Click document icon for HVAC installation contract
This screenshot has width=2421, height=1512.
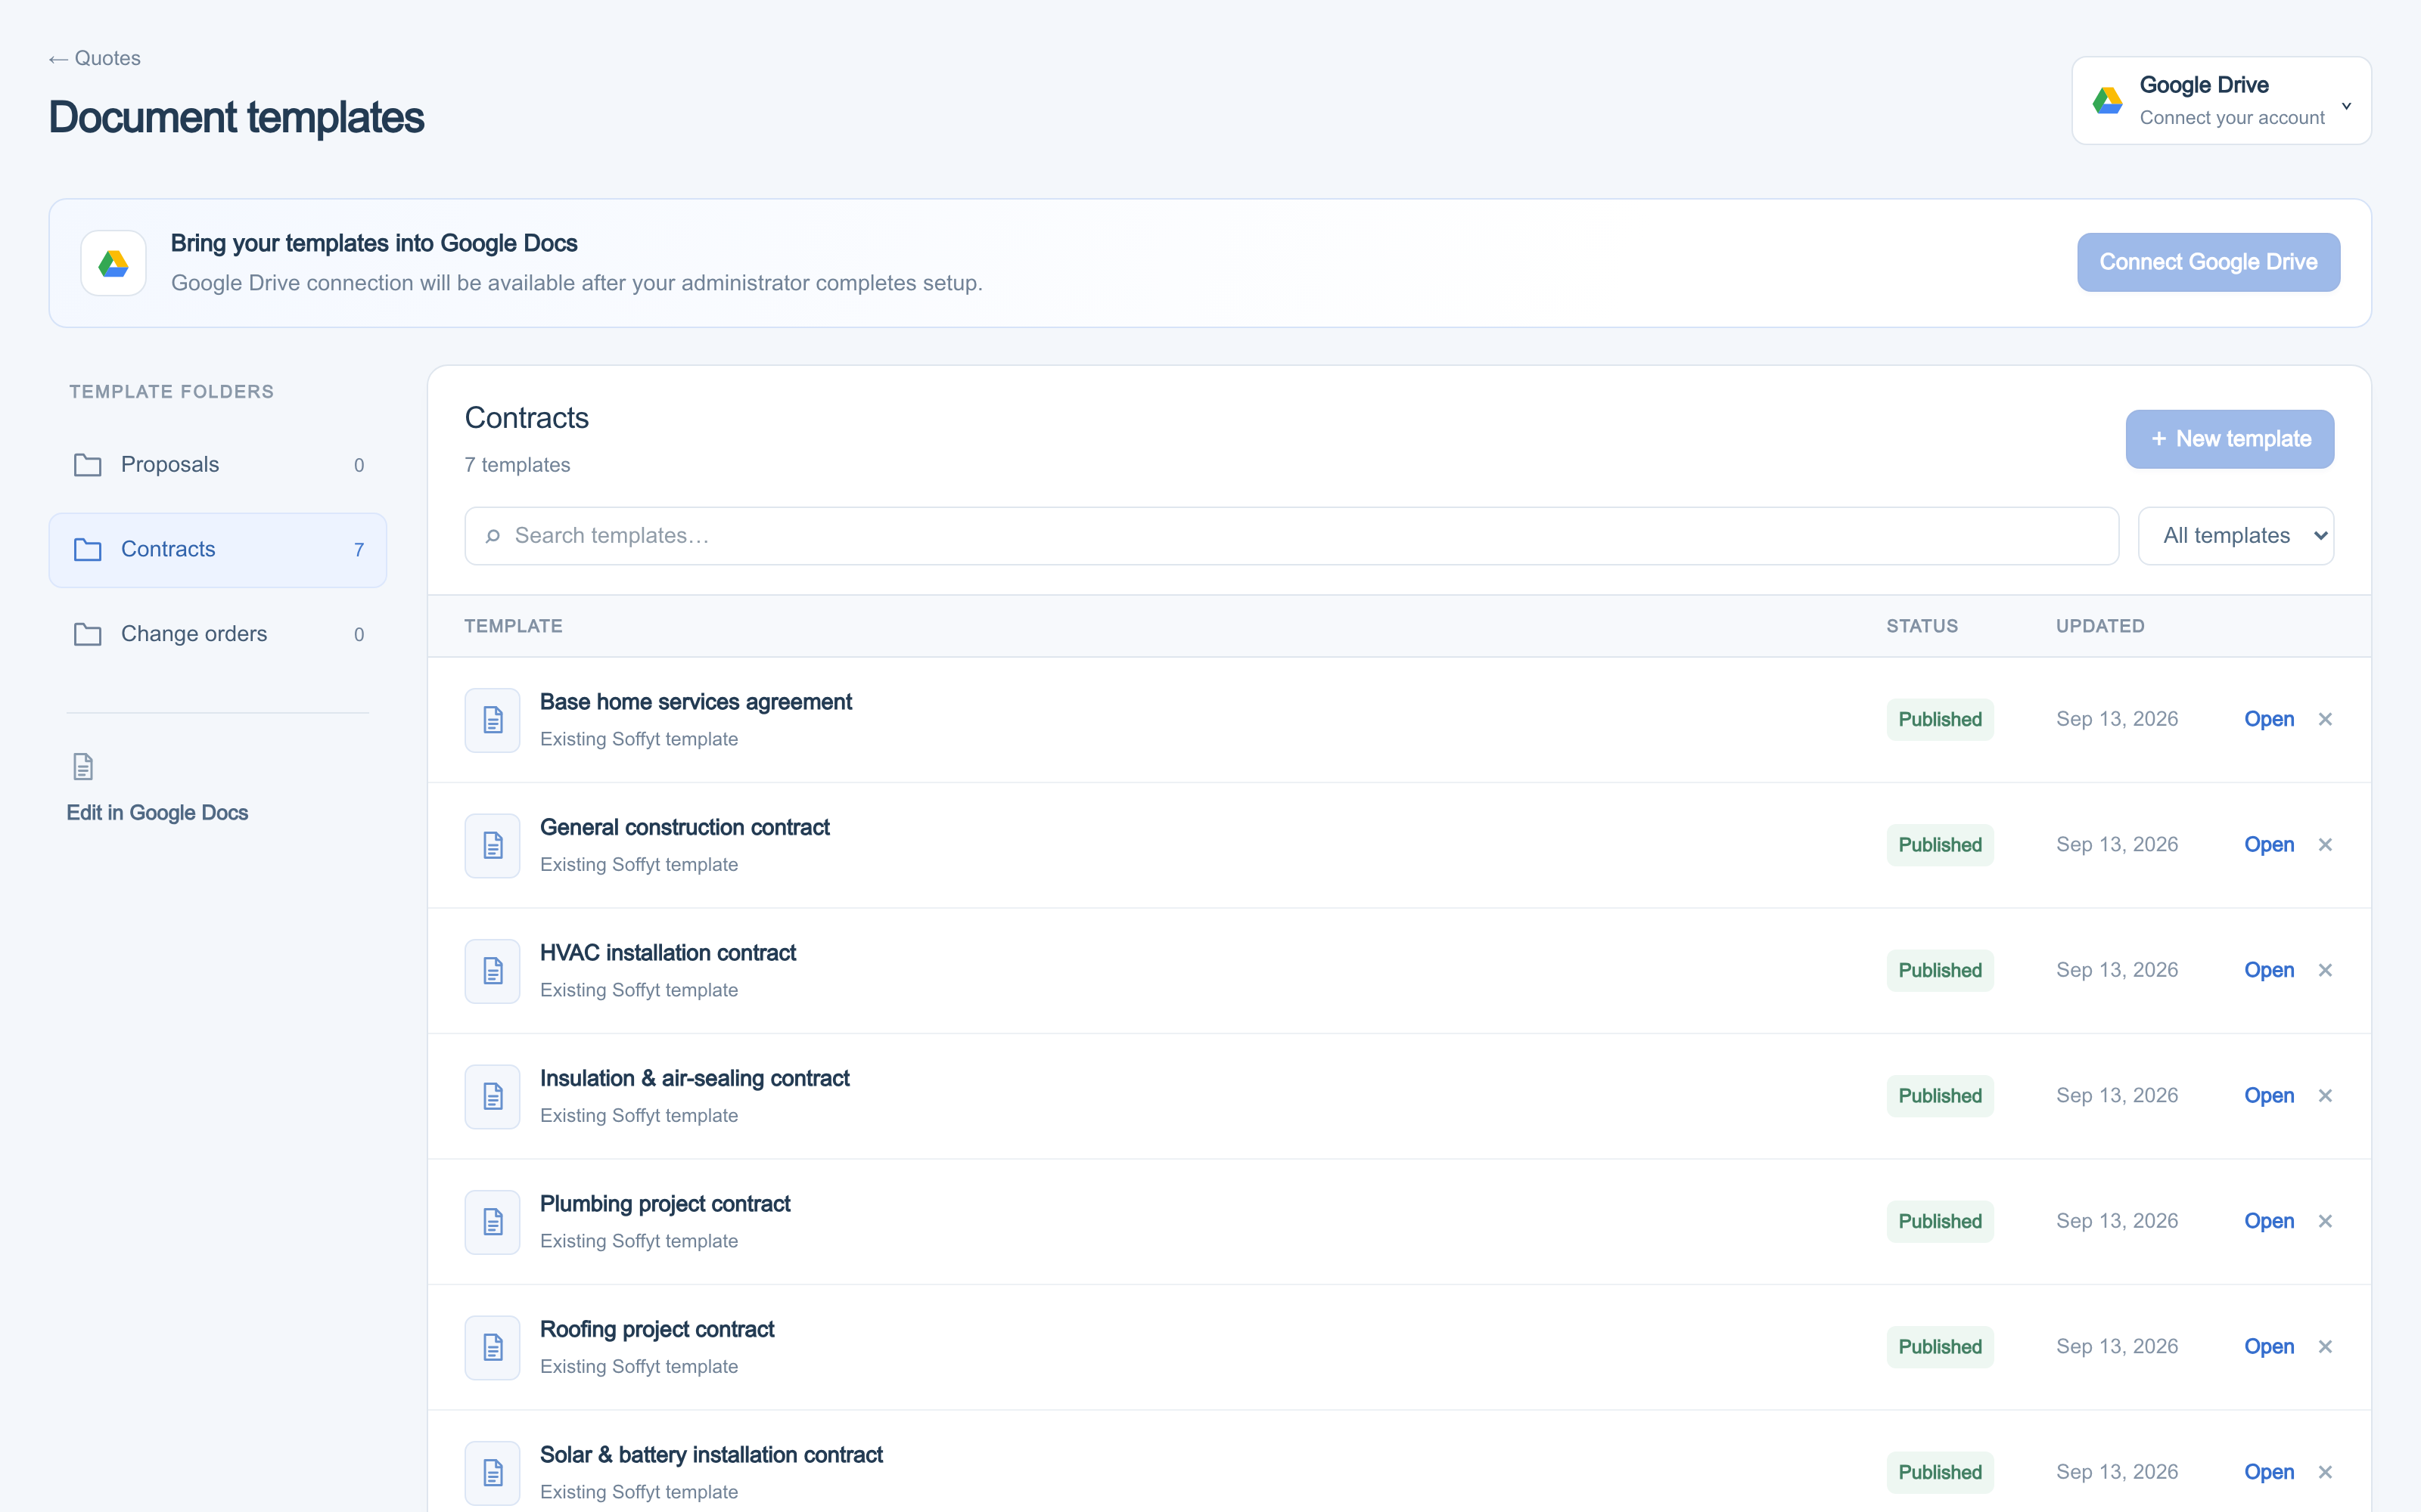pos(493,971)
